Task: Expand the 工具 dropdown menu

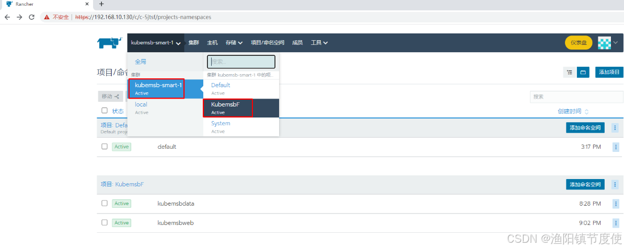Action: pos(319,43)
